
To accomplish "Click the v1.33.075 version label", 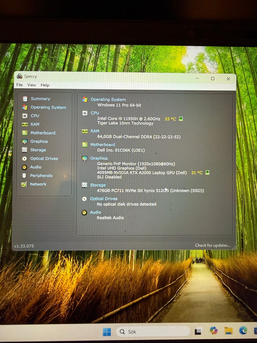I will [24, 246].
